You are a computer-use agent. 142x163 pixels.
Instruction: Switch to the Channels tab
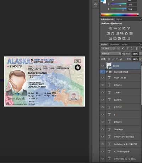(114, 44)
